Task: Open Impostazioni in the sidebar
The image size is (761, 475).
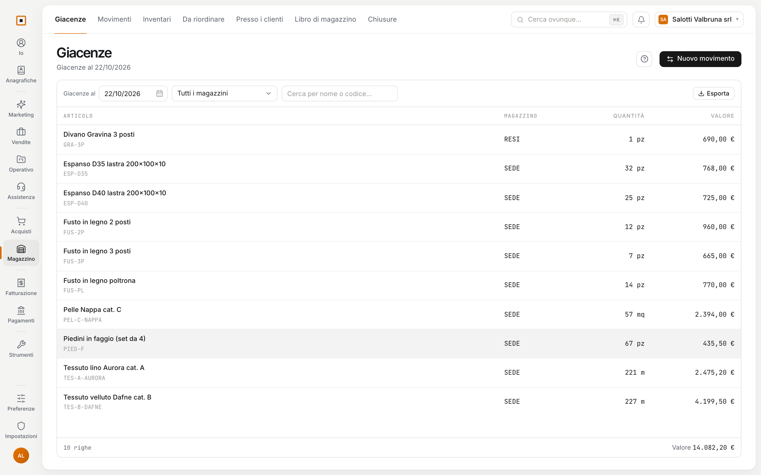Action: (21, 430)
